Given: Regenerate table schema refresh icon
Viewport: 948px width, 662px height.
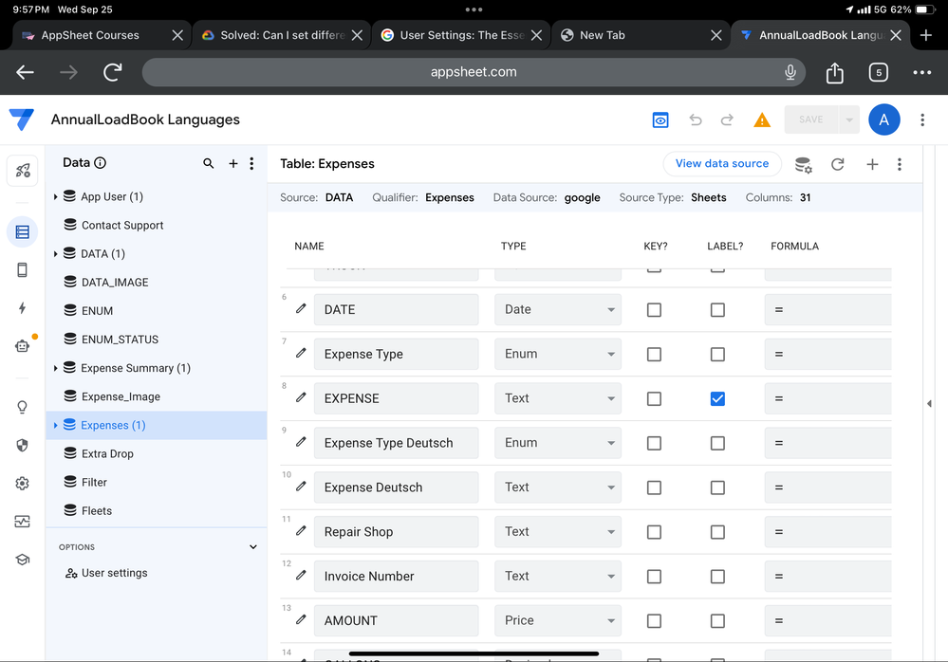Looking at the screenshot, I should point(837,164).
